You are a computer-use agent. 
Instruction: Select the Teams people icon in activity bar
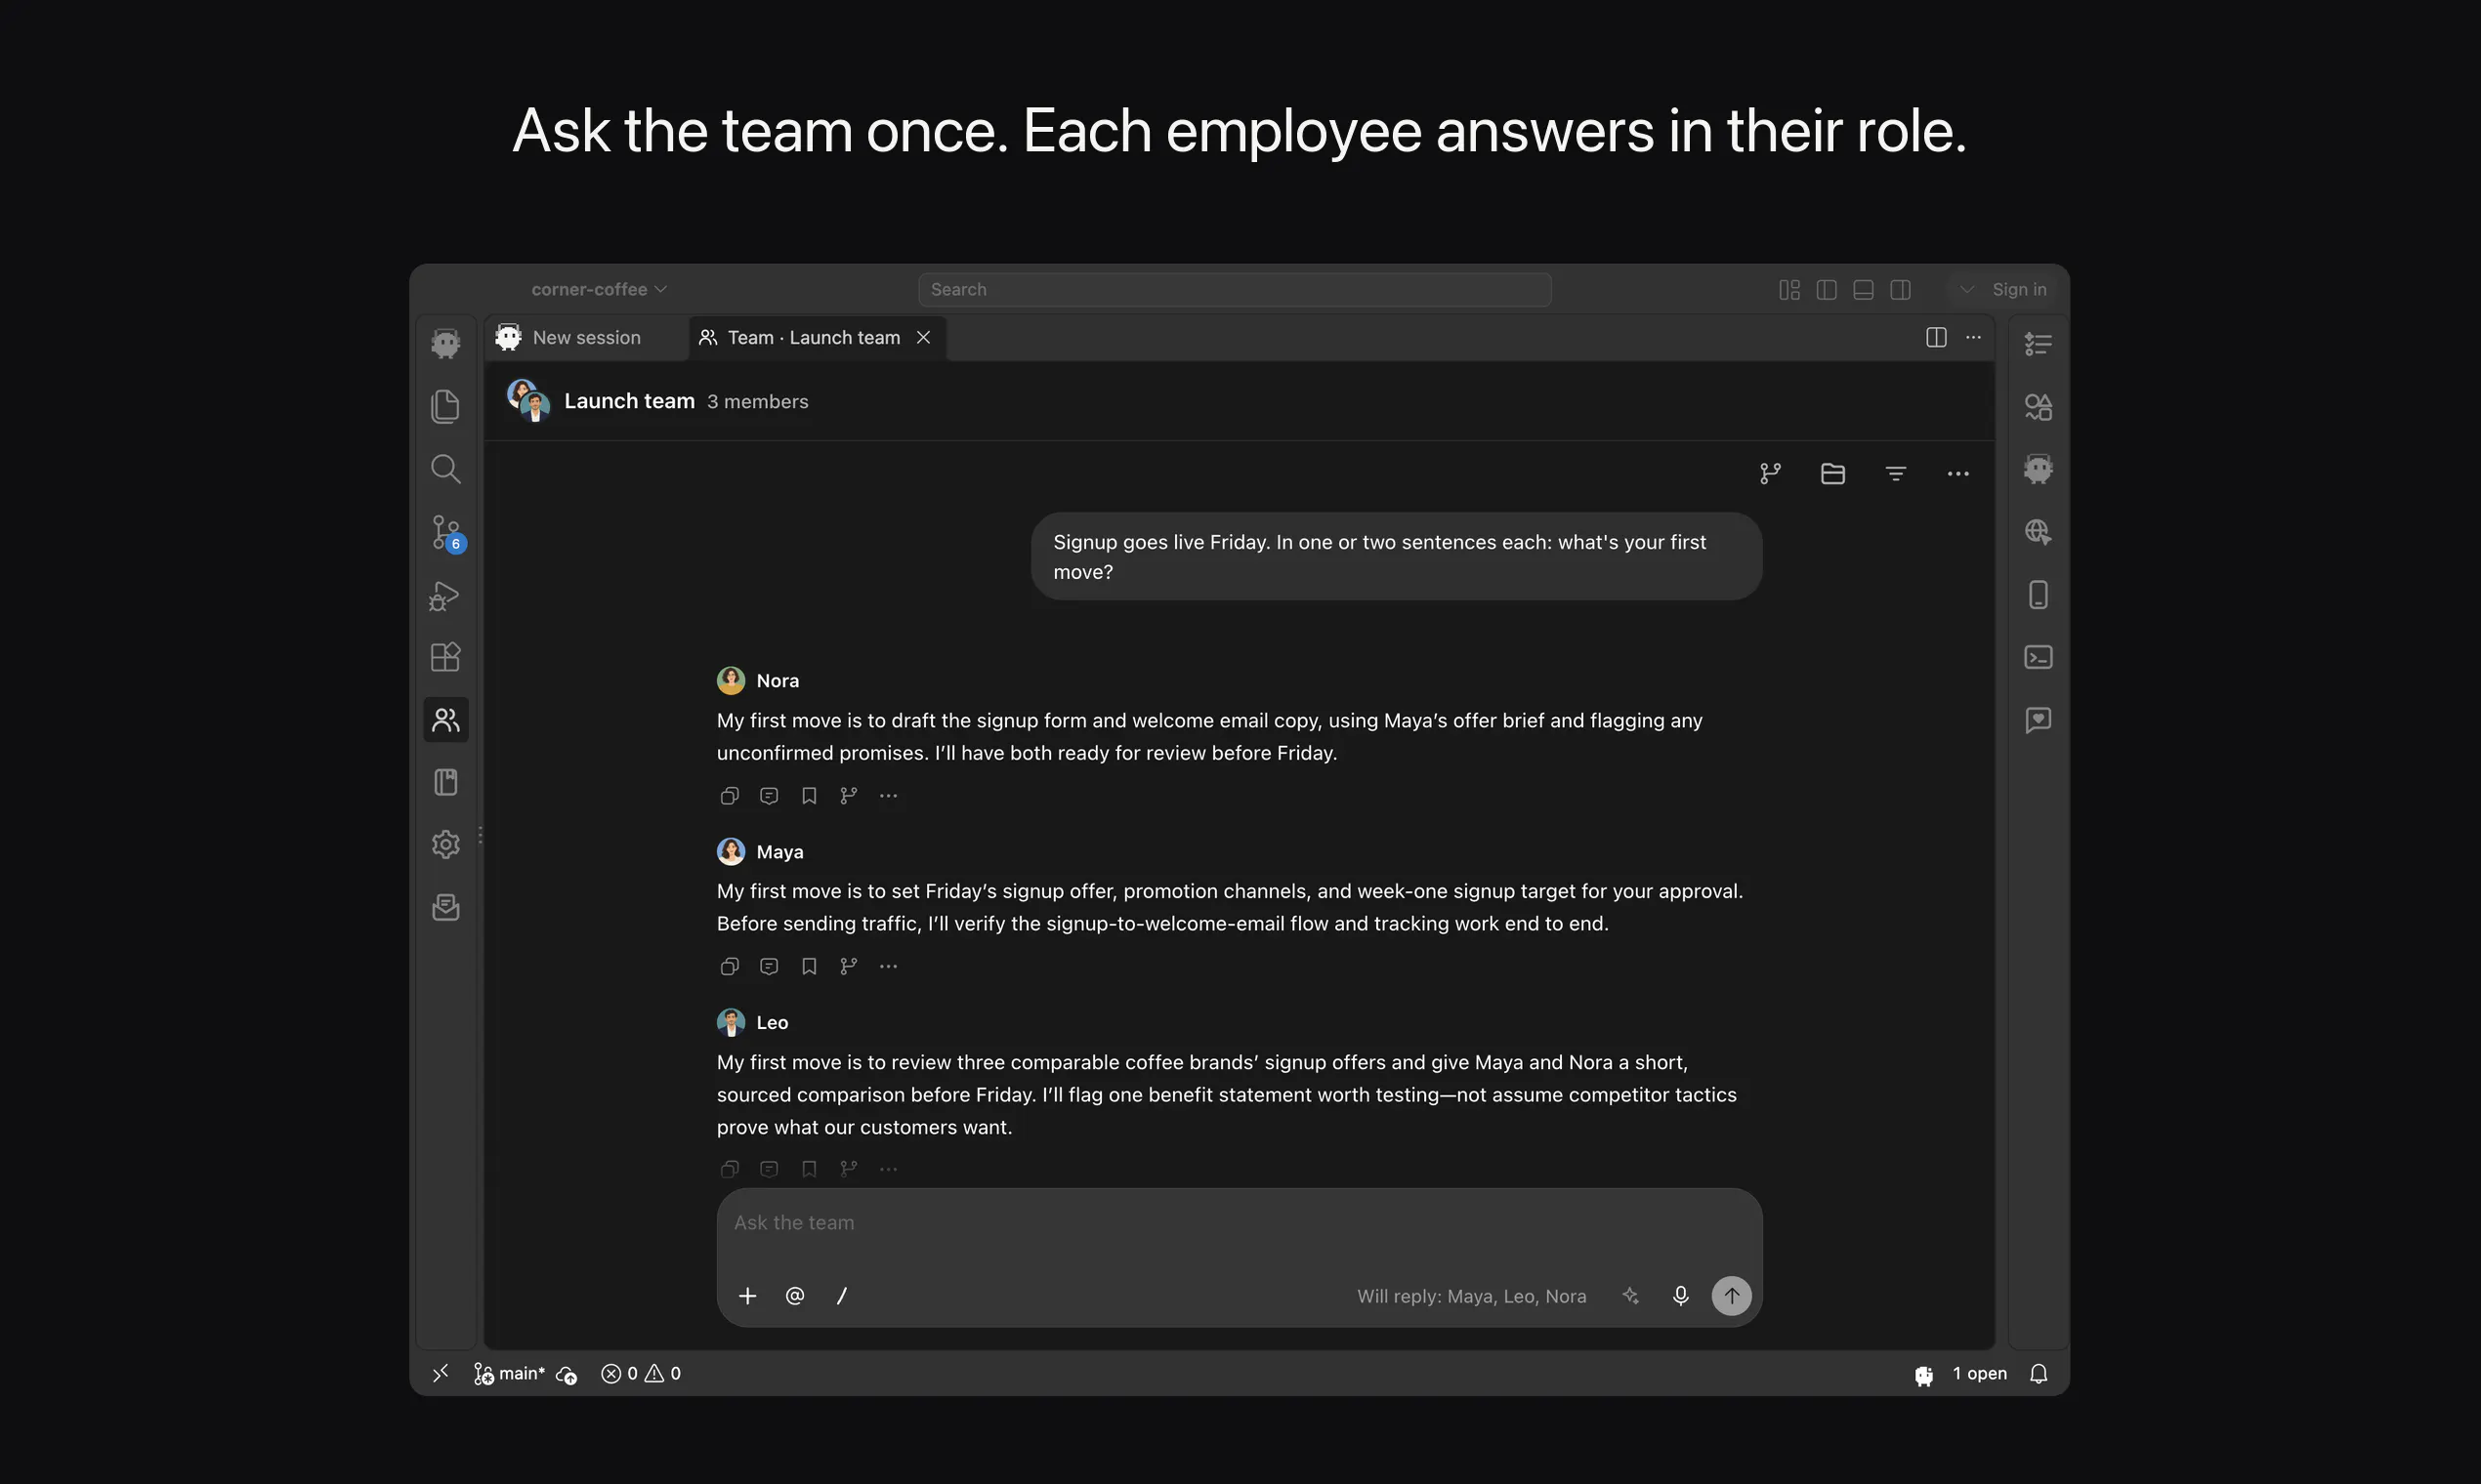click(445, 720)
